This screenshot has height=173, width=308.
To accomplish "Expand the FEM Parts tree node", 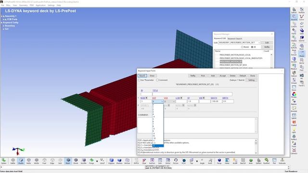I will point(3,19).
